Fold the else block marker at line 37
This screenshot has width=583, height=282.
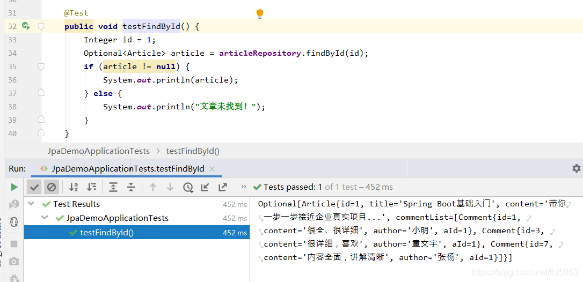[x=41, y=93]
